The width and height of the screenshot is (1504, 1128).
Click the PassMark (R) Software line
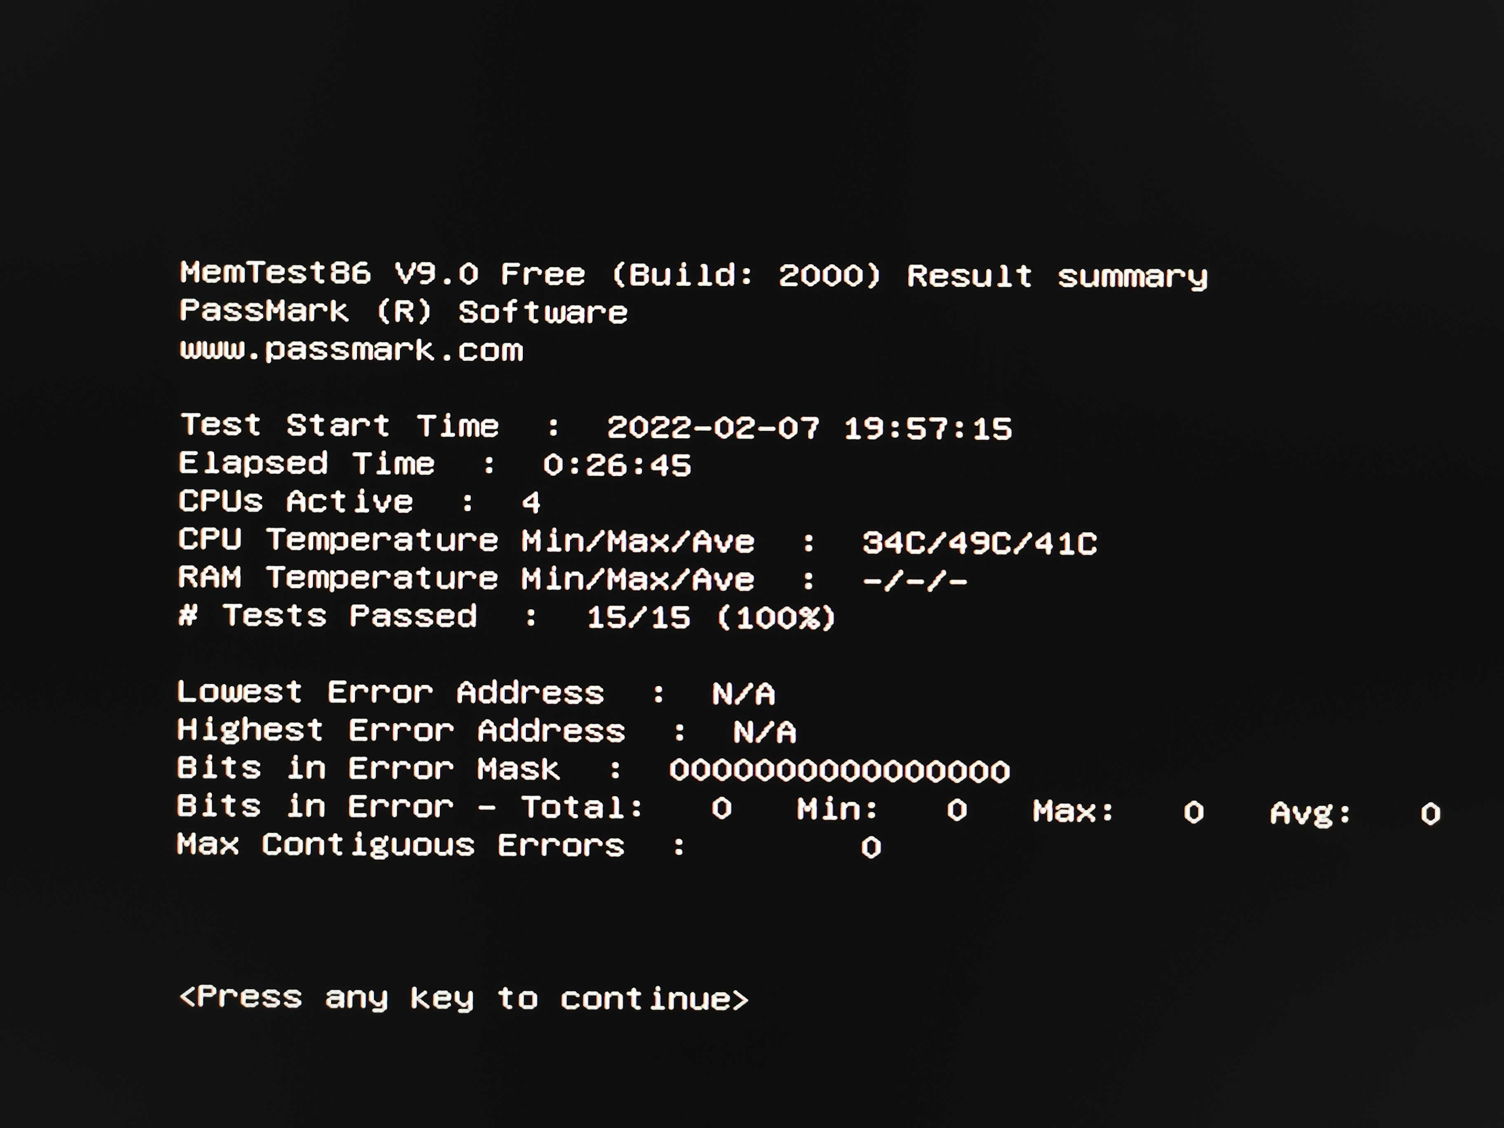tap(403, 311)
